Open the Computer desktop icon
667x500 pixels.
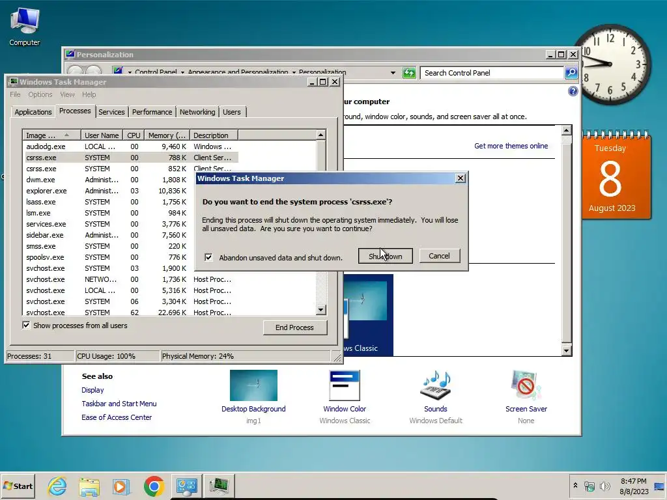coord(24,26)
